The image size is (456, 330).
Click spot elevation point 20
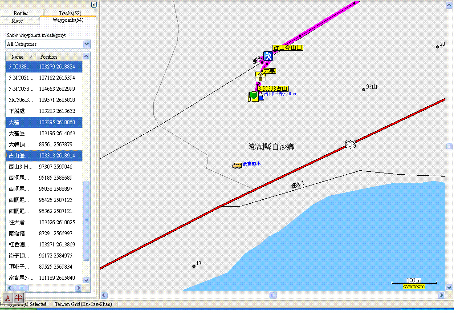coord(437,47)
